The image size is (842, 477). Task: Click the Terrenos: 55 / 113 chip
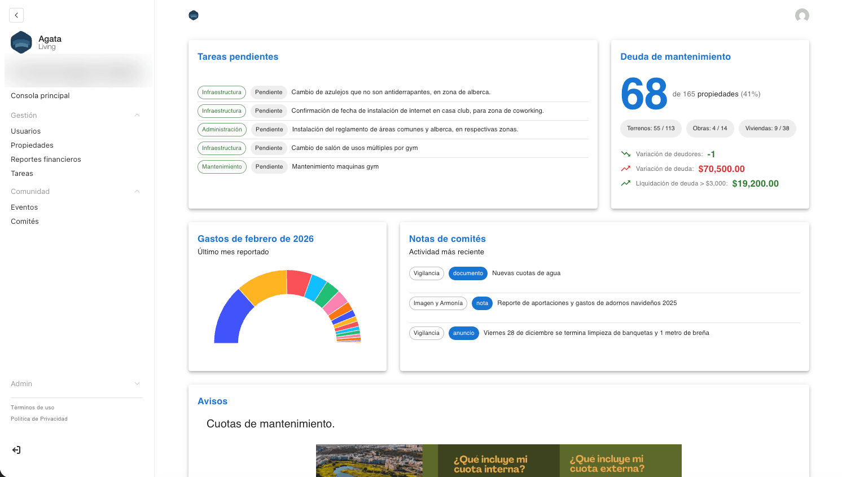(x=651, y=129)
